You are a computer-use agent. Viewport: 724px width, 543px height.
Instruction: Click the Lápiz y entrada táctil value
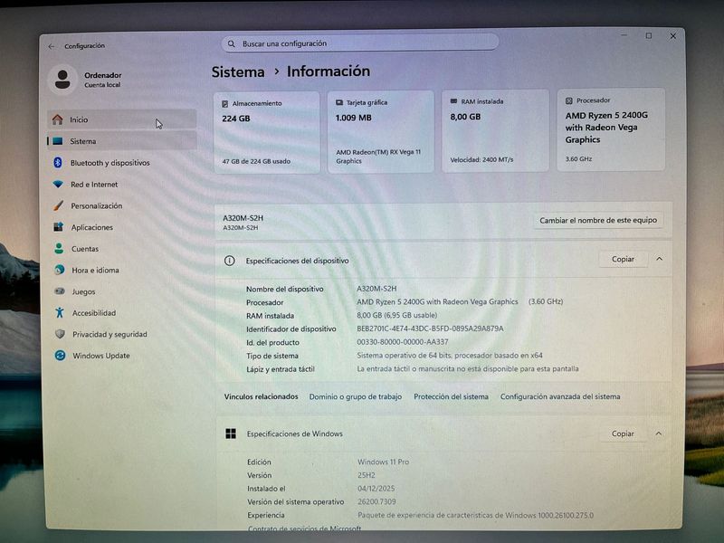tap(467, 369)
